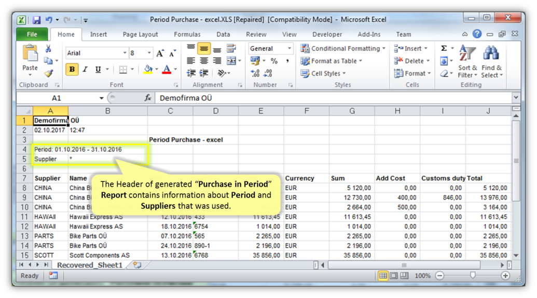
Task: Click the Borders icon
Action: tap(123, 69)
